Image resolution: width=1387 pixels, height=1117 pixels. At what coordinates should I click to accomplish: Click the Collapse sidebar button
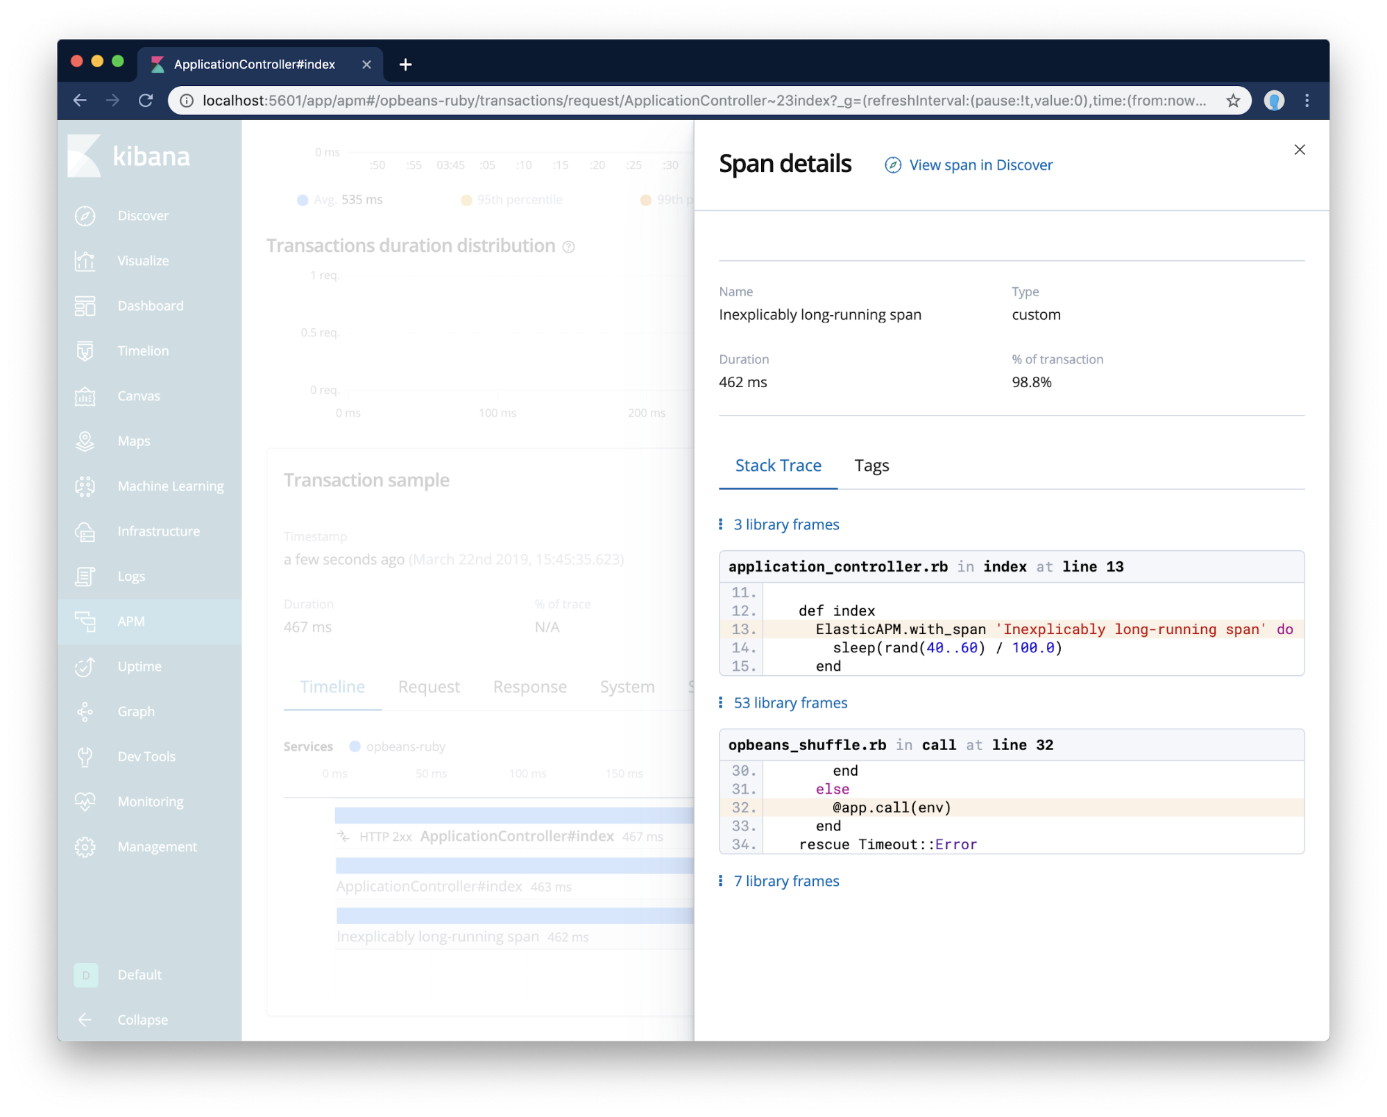pyautogui.click(x=142, y=1019)
